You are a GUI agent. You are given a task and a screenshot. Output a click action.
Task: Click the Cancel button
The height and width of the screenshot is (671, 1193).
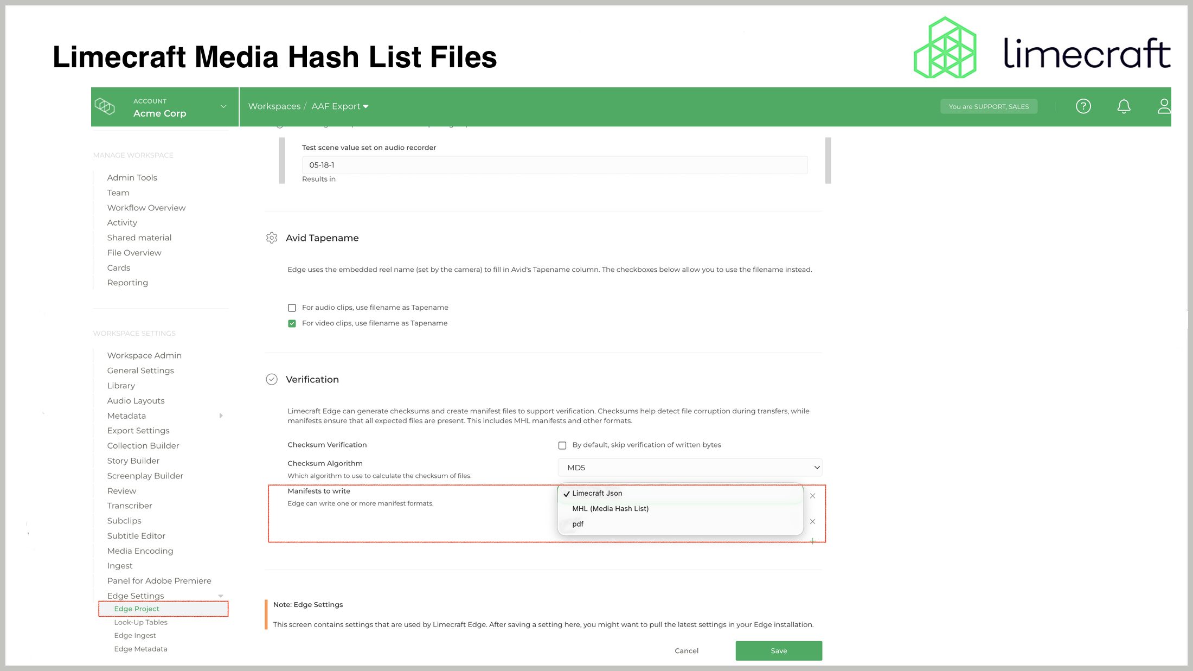click(x=687, y=651)
